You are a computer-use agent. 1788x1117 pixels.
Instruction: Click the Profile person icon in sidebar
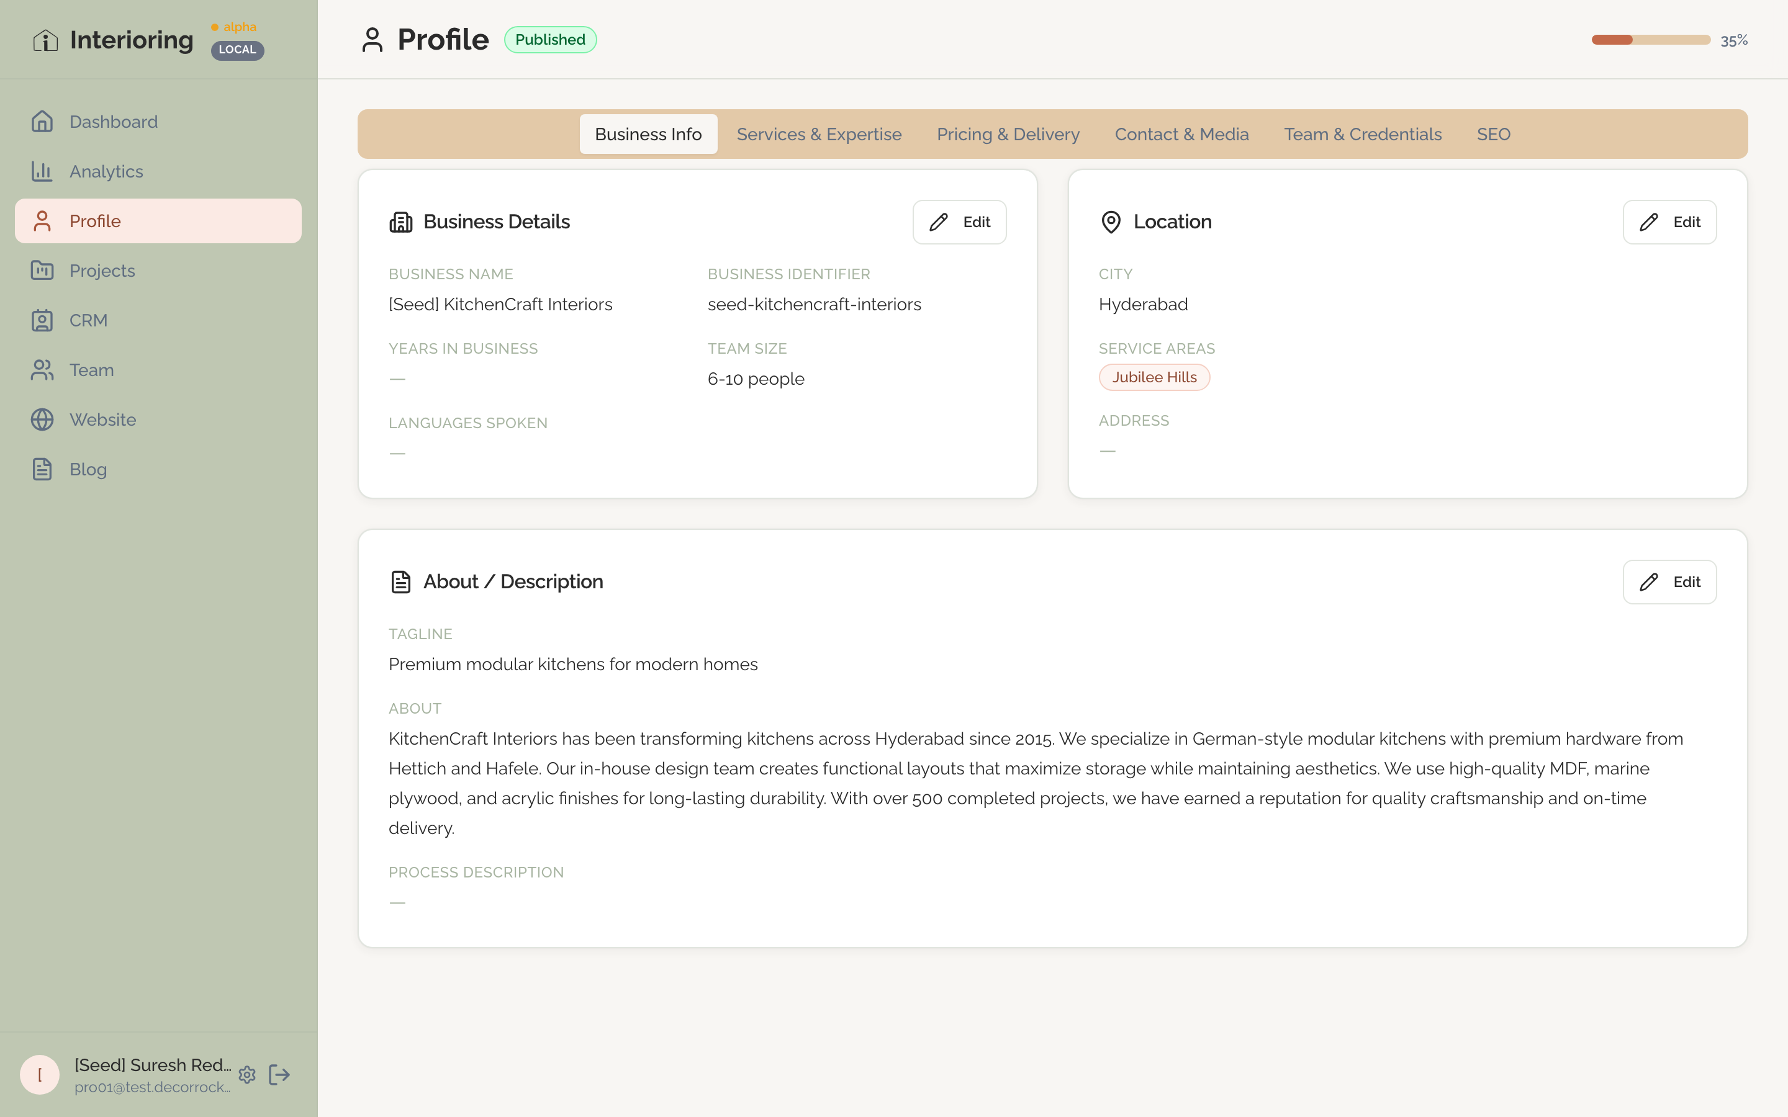pos(42,221)
